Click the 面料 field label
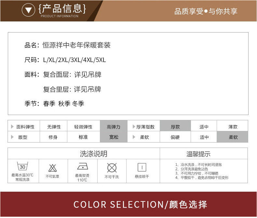 [32, 74]
